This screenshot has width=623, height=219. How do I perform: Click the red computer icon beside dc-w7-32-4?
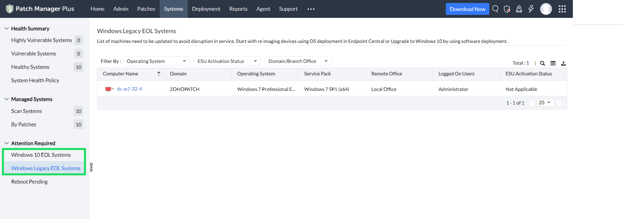(x=108, y=89)
